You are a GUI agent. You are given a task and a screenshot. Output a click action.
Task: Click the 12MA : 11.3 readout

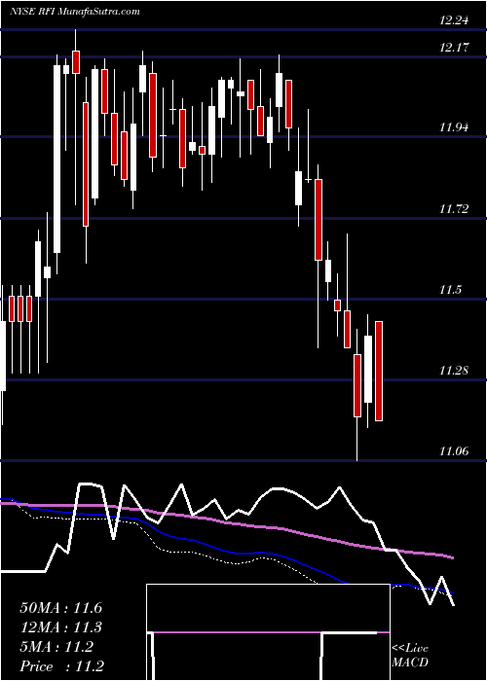[x=61, y=627]
